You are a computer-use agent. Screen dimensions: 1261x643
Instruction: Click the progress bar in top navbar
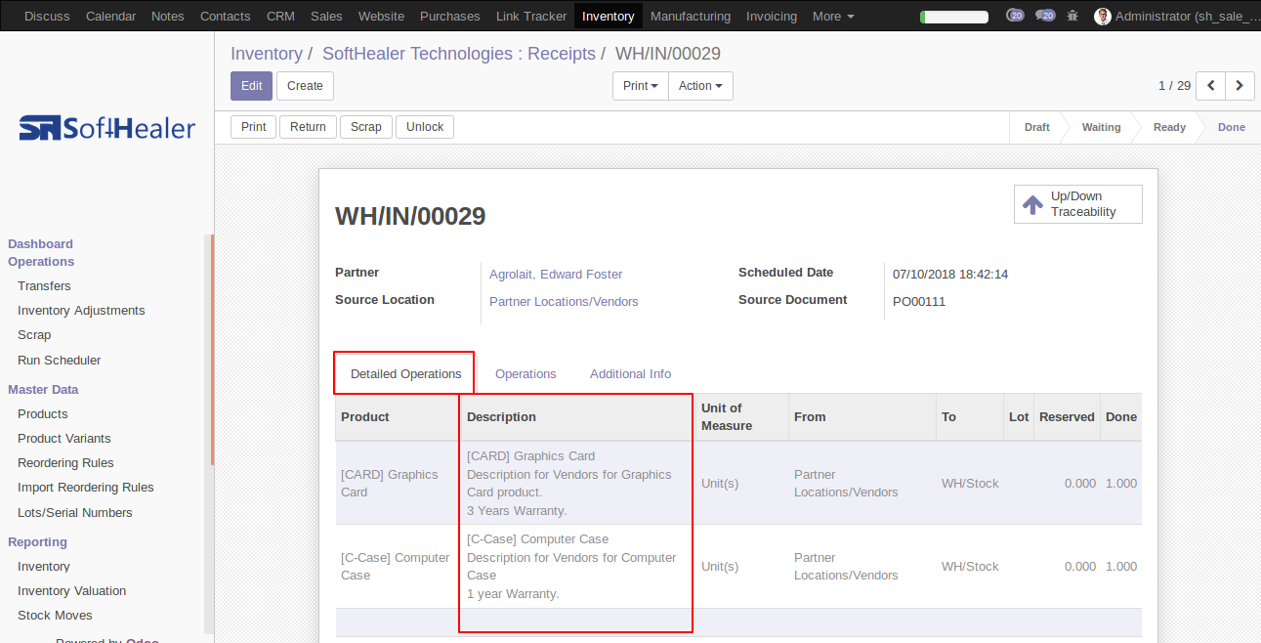[x=954, y=17]
